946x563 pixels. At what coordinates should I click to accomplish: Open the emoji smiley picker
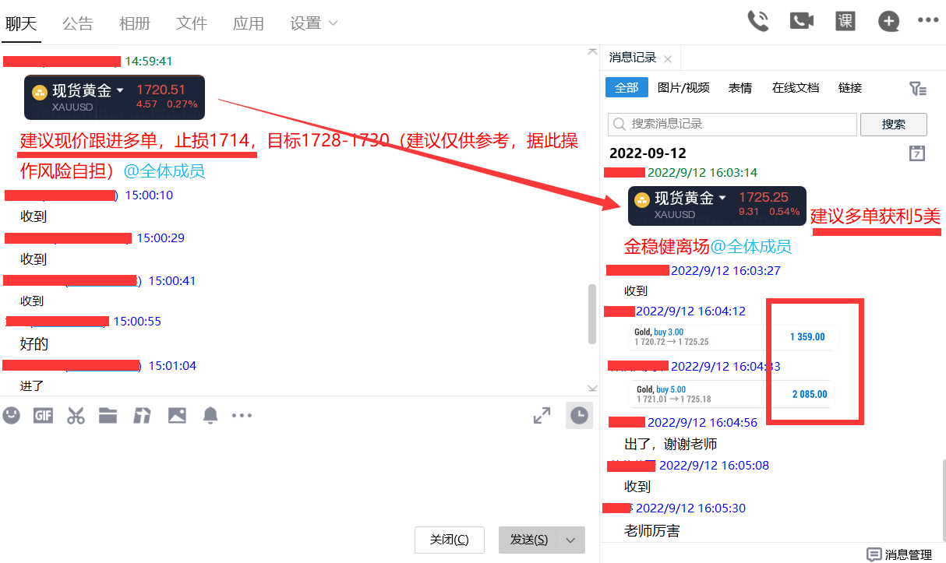[11, 416]
